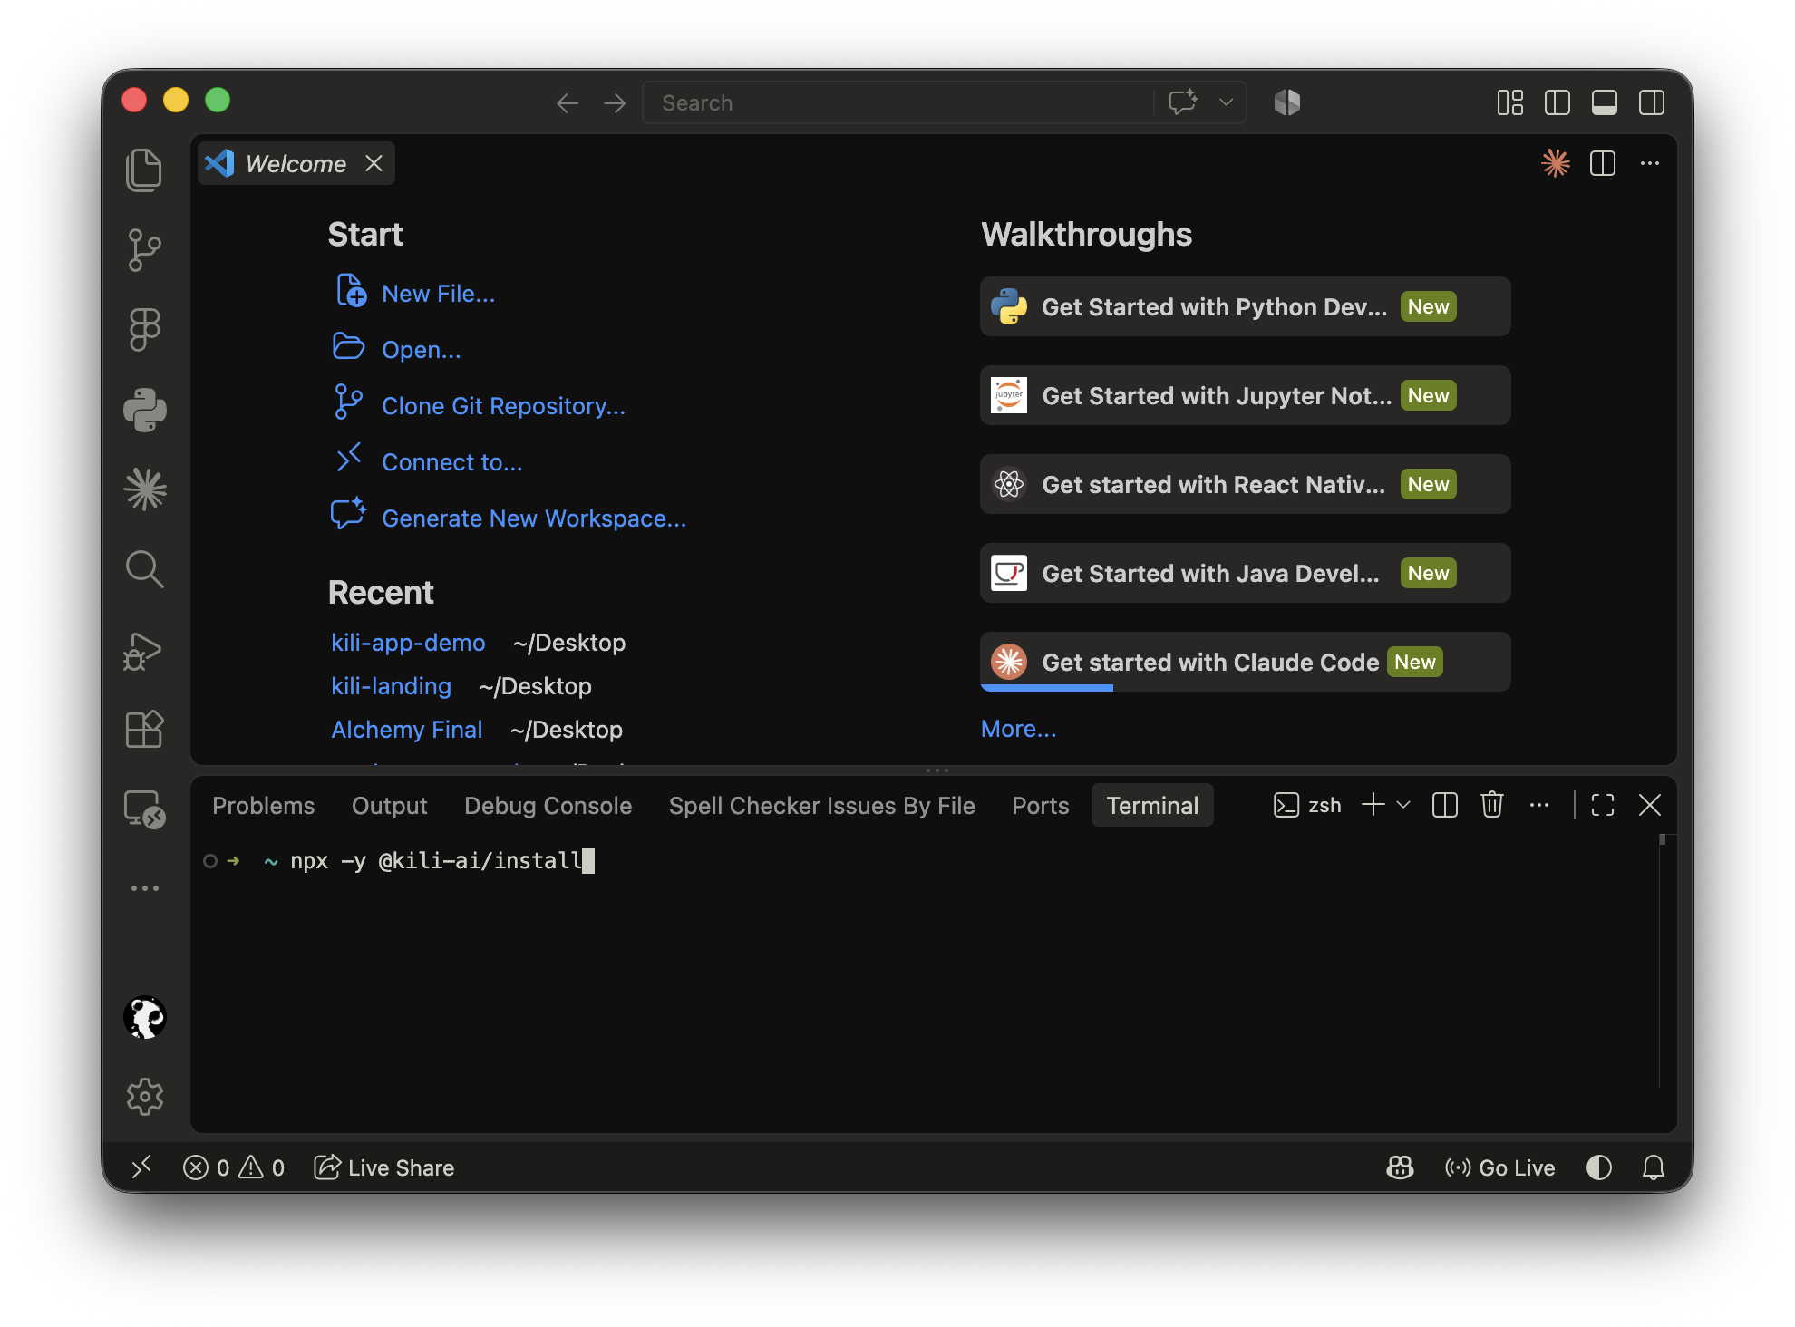Toggle the bottom panel visibility

(x=1605, y=102)
